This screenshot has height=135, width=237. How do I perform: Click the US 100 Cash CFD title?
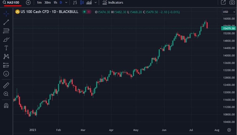(x=50, y=12)
